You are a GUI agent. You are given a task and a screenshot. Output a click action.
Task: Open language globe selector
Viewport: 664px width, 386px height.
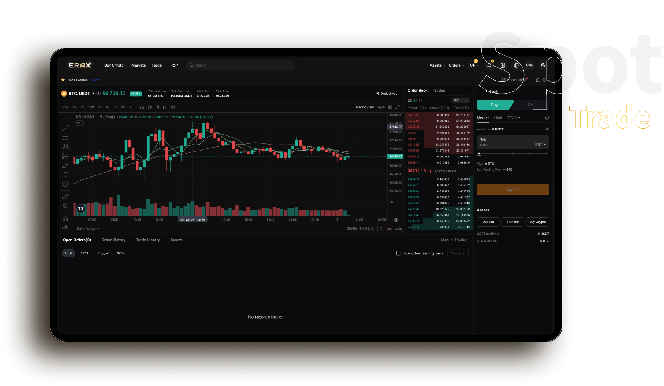(516, 65)
